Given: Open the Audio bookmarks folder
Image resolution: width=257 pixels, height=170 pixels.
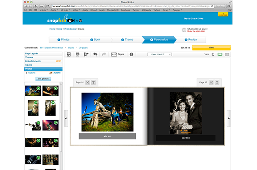Looking at the screenshot, I should point(54,10).
